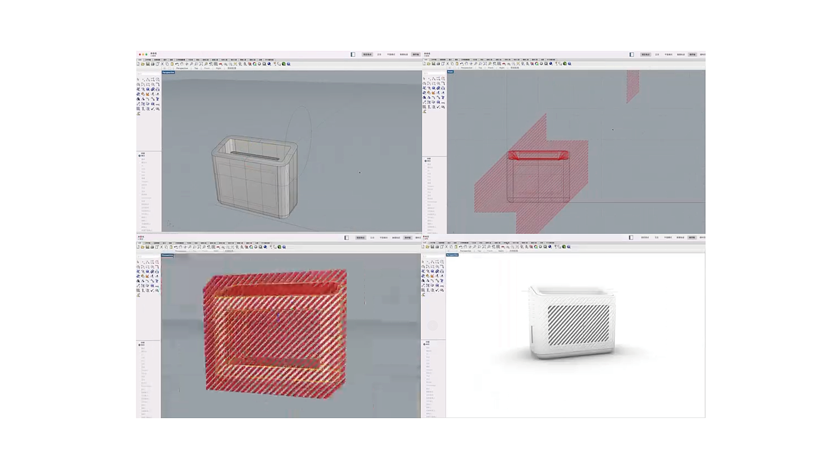
Task: Toggle sidebar panel icon in white render window
Action: coord(631,238)
